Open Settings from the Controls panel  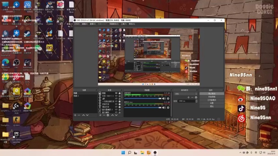point(212,103)
